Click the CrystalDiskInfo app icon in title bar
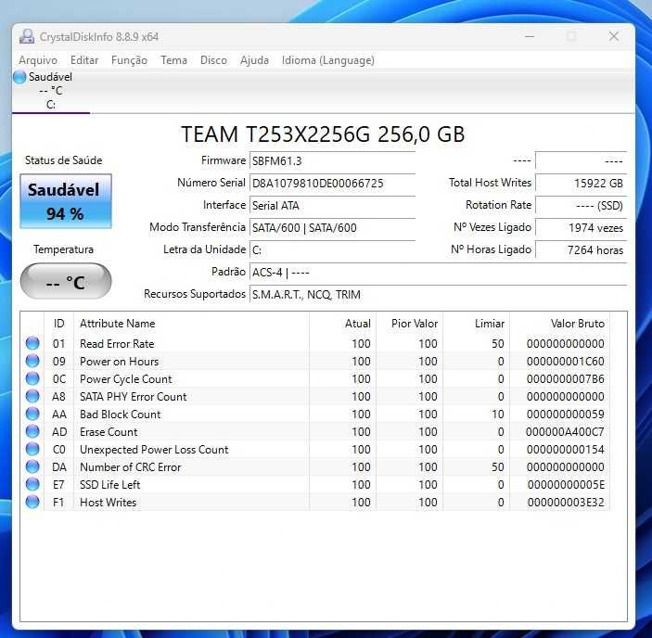 tap(27, 36)
